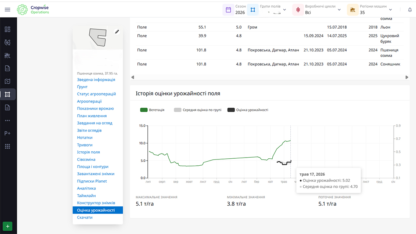416x234 pixels.
Task: Click the notifications bell icon
Action: (x=410, y=10)
